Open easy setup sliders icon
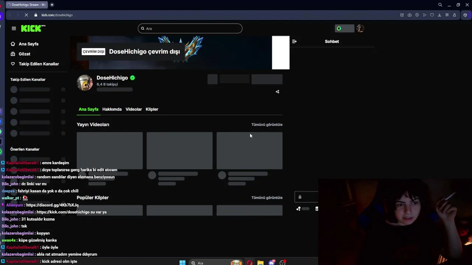The height and width of the screenshot is (265, 472). [447, 15]
